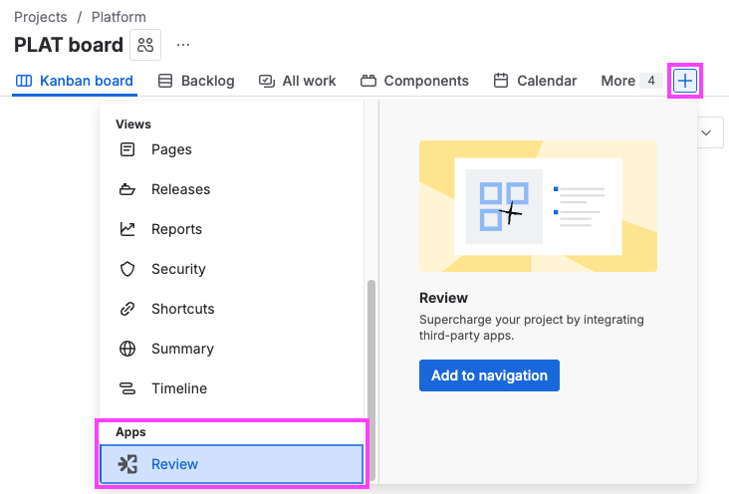
Task: Select the Security shield icon
Action: (127, 269)
